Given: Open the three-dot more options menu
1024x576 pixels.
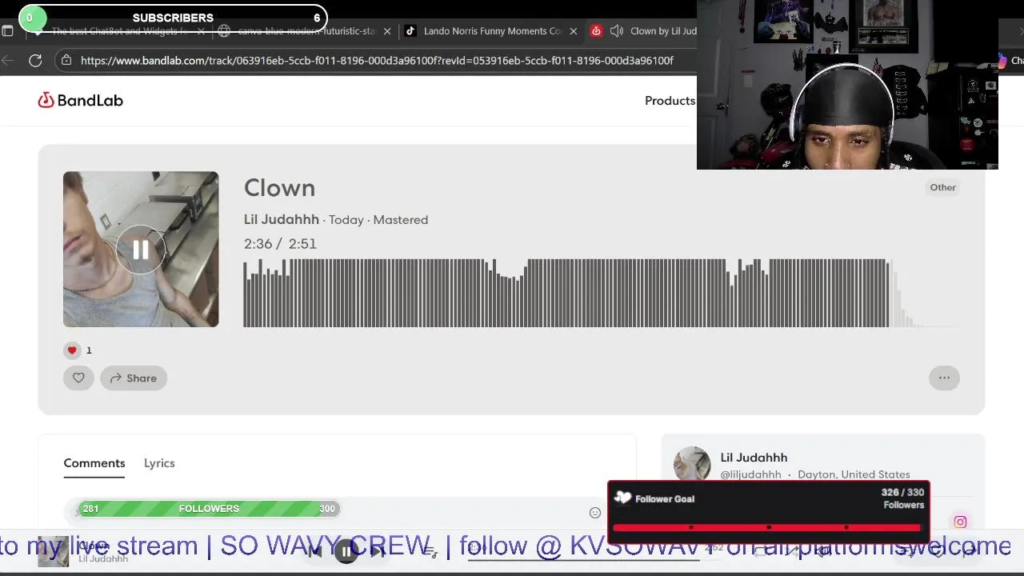Looking at the screenshot, I should pyautogui.click(x=944, y=378).
